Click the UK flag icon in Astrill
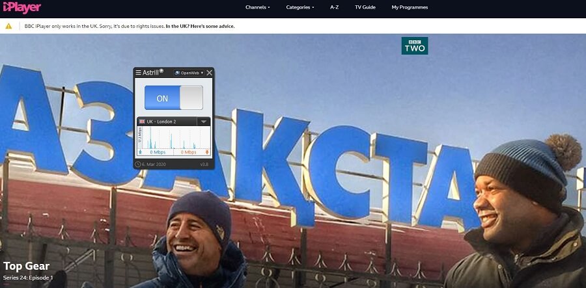 tap(142, 122)
